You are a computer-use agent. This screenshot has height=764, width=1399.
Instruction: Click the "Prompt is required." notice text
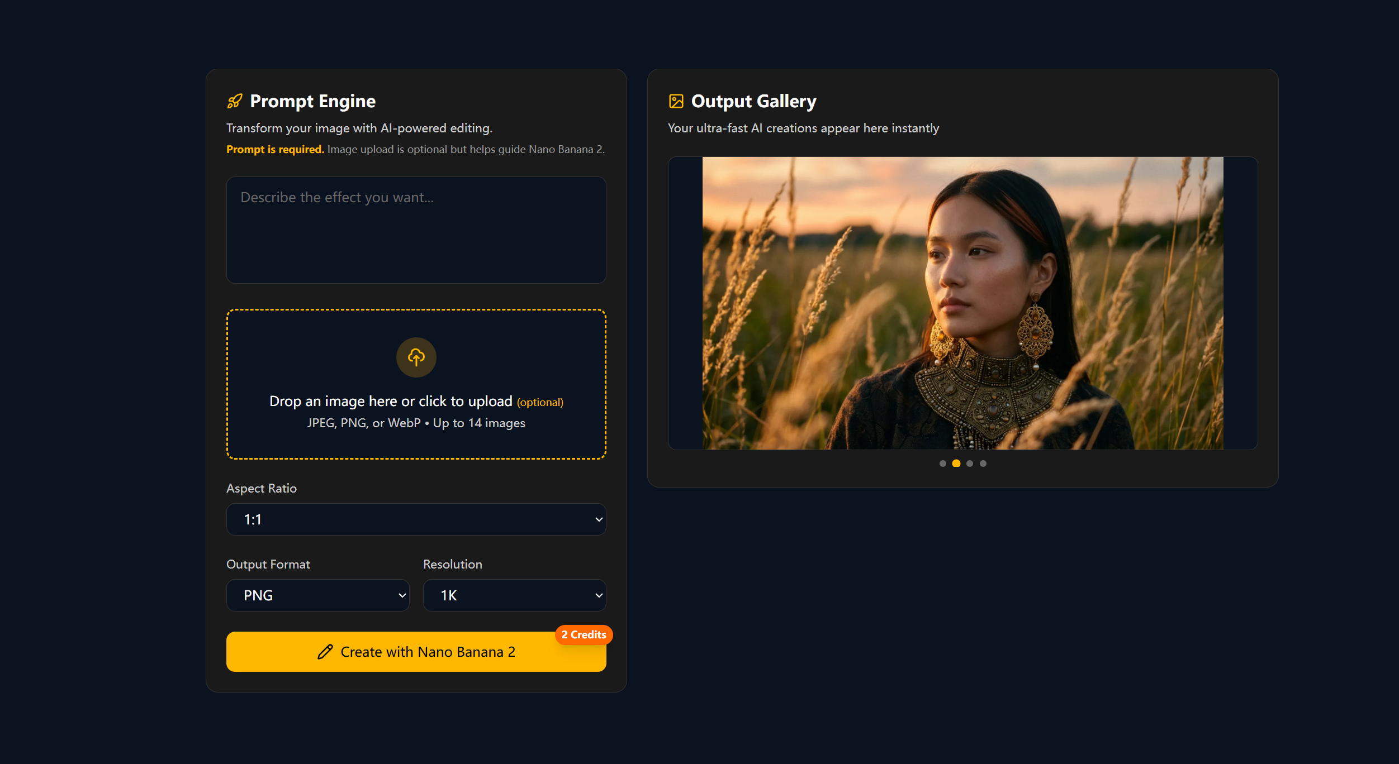pos(275,150)
